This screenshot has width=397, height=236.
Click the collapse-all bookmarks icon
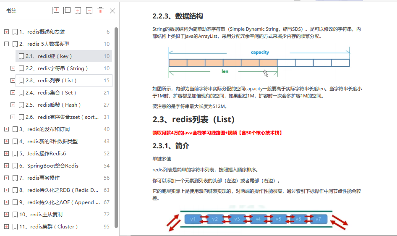[x=67, y=10]
